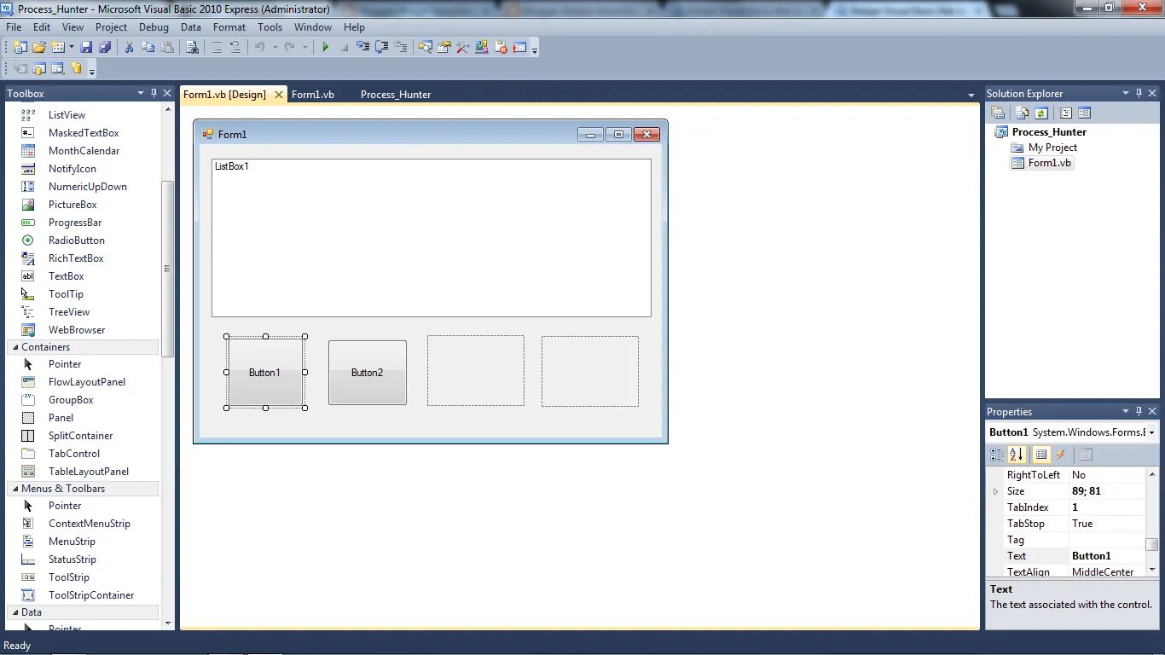Image resolution: width=1165 pixels, height=655 pixels.
Task: Click View Designer icon in Solution Explorer
Action: tap(1085, 113)
